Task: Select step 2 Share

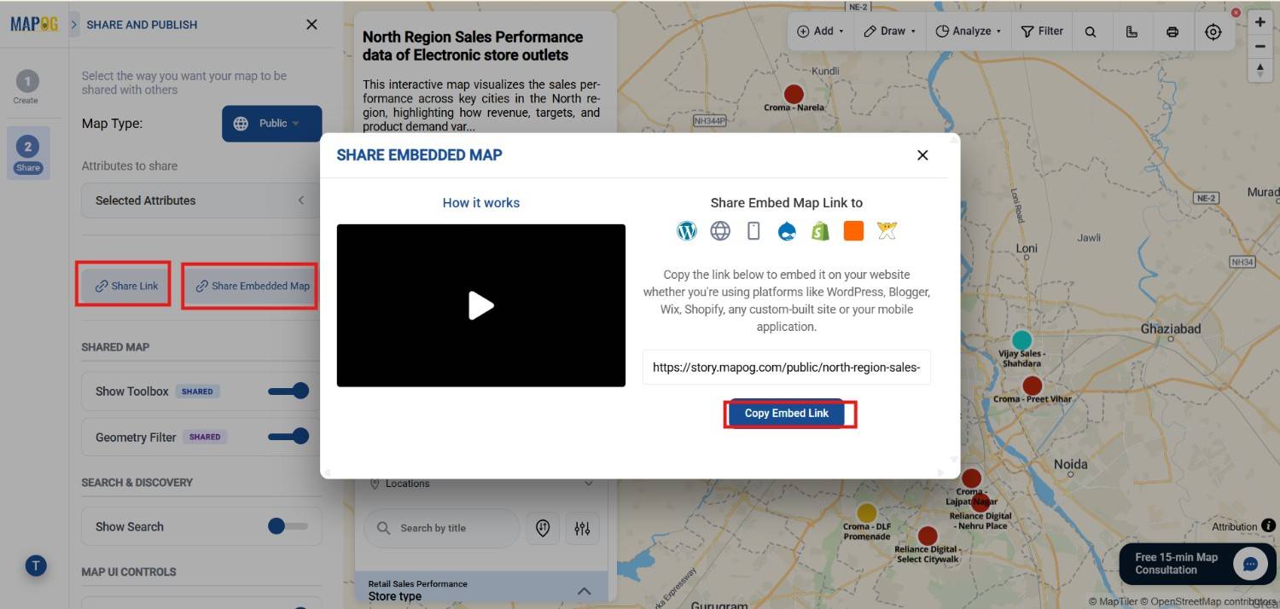Action: 28,154
